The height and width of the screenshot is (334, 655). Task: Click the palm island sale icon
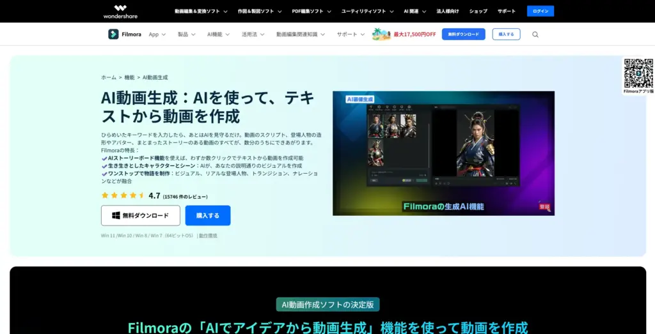click(381, 34)
